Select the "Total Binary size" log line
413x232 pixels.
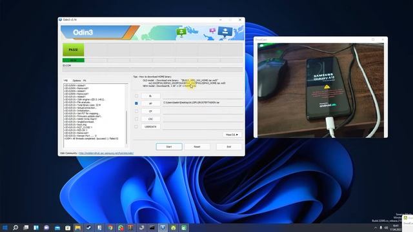(x=83, y=105)
